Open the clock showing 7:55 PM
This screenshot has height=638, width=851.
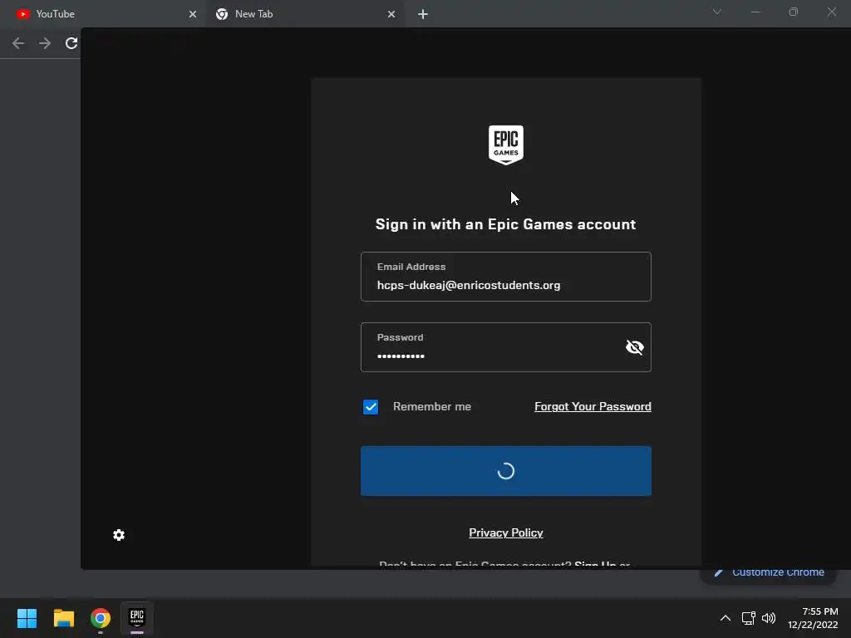point(813,618)
